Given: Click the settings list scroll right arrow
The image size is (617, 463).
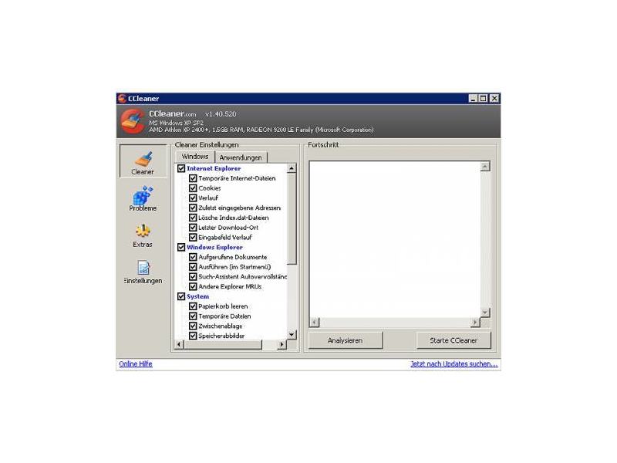Looking at the screenshot, I should coord(282,344).
